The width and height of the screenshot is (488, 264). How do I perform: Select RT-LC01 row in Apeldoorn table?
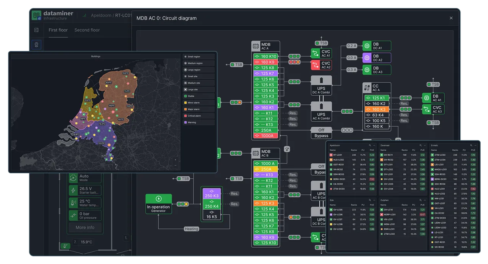pyautogui.click(x=352, y=155)
